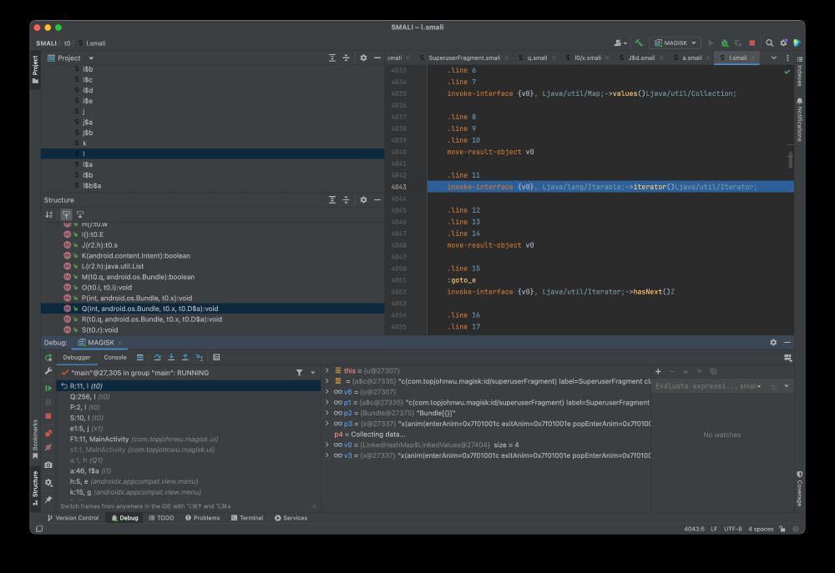The height and width of the screenshot is (573, 835).
Task: Get thread dump with camera icon
Action: [x=48, y=465]
